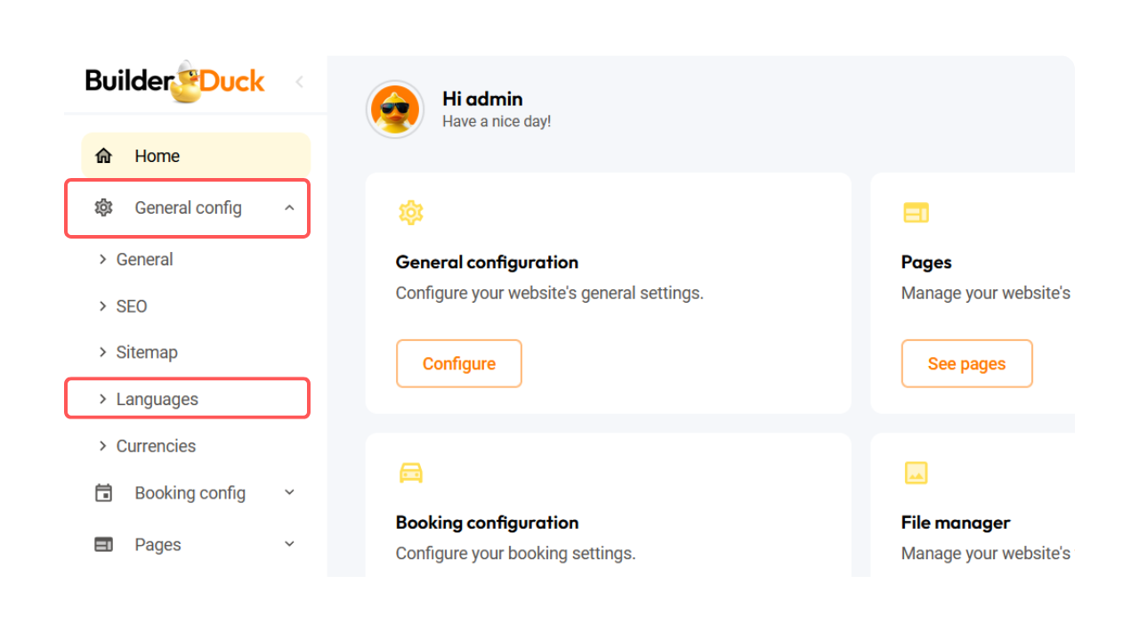Screen dimensions: 1139x641
Task: Click the General configuration card gear icon
Action: point(410,212)
